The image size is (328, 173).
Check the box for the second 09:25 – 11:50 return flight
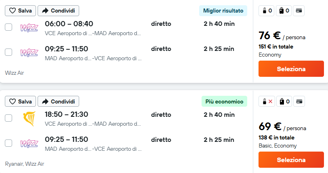pos(8,143)
